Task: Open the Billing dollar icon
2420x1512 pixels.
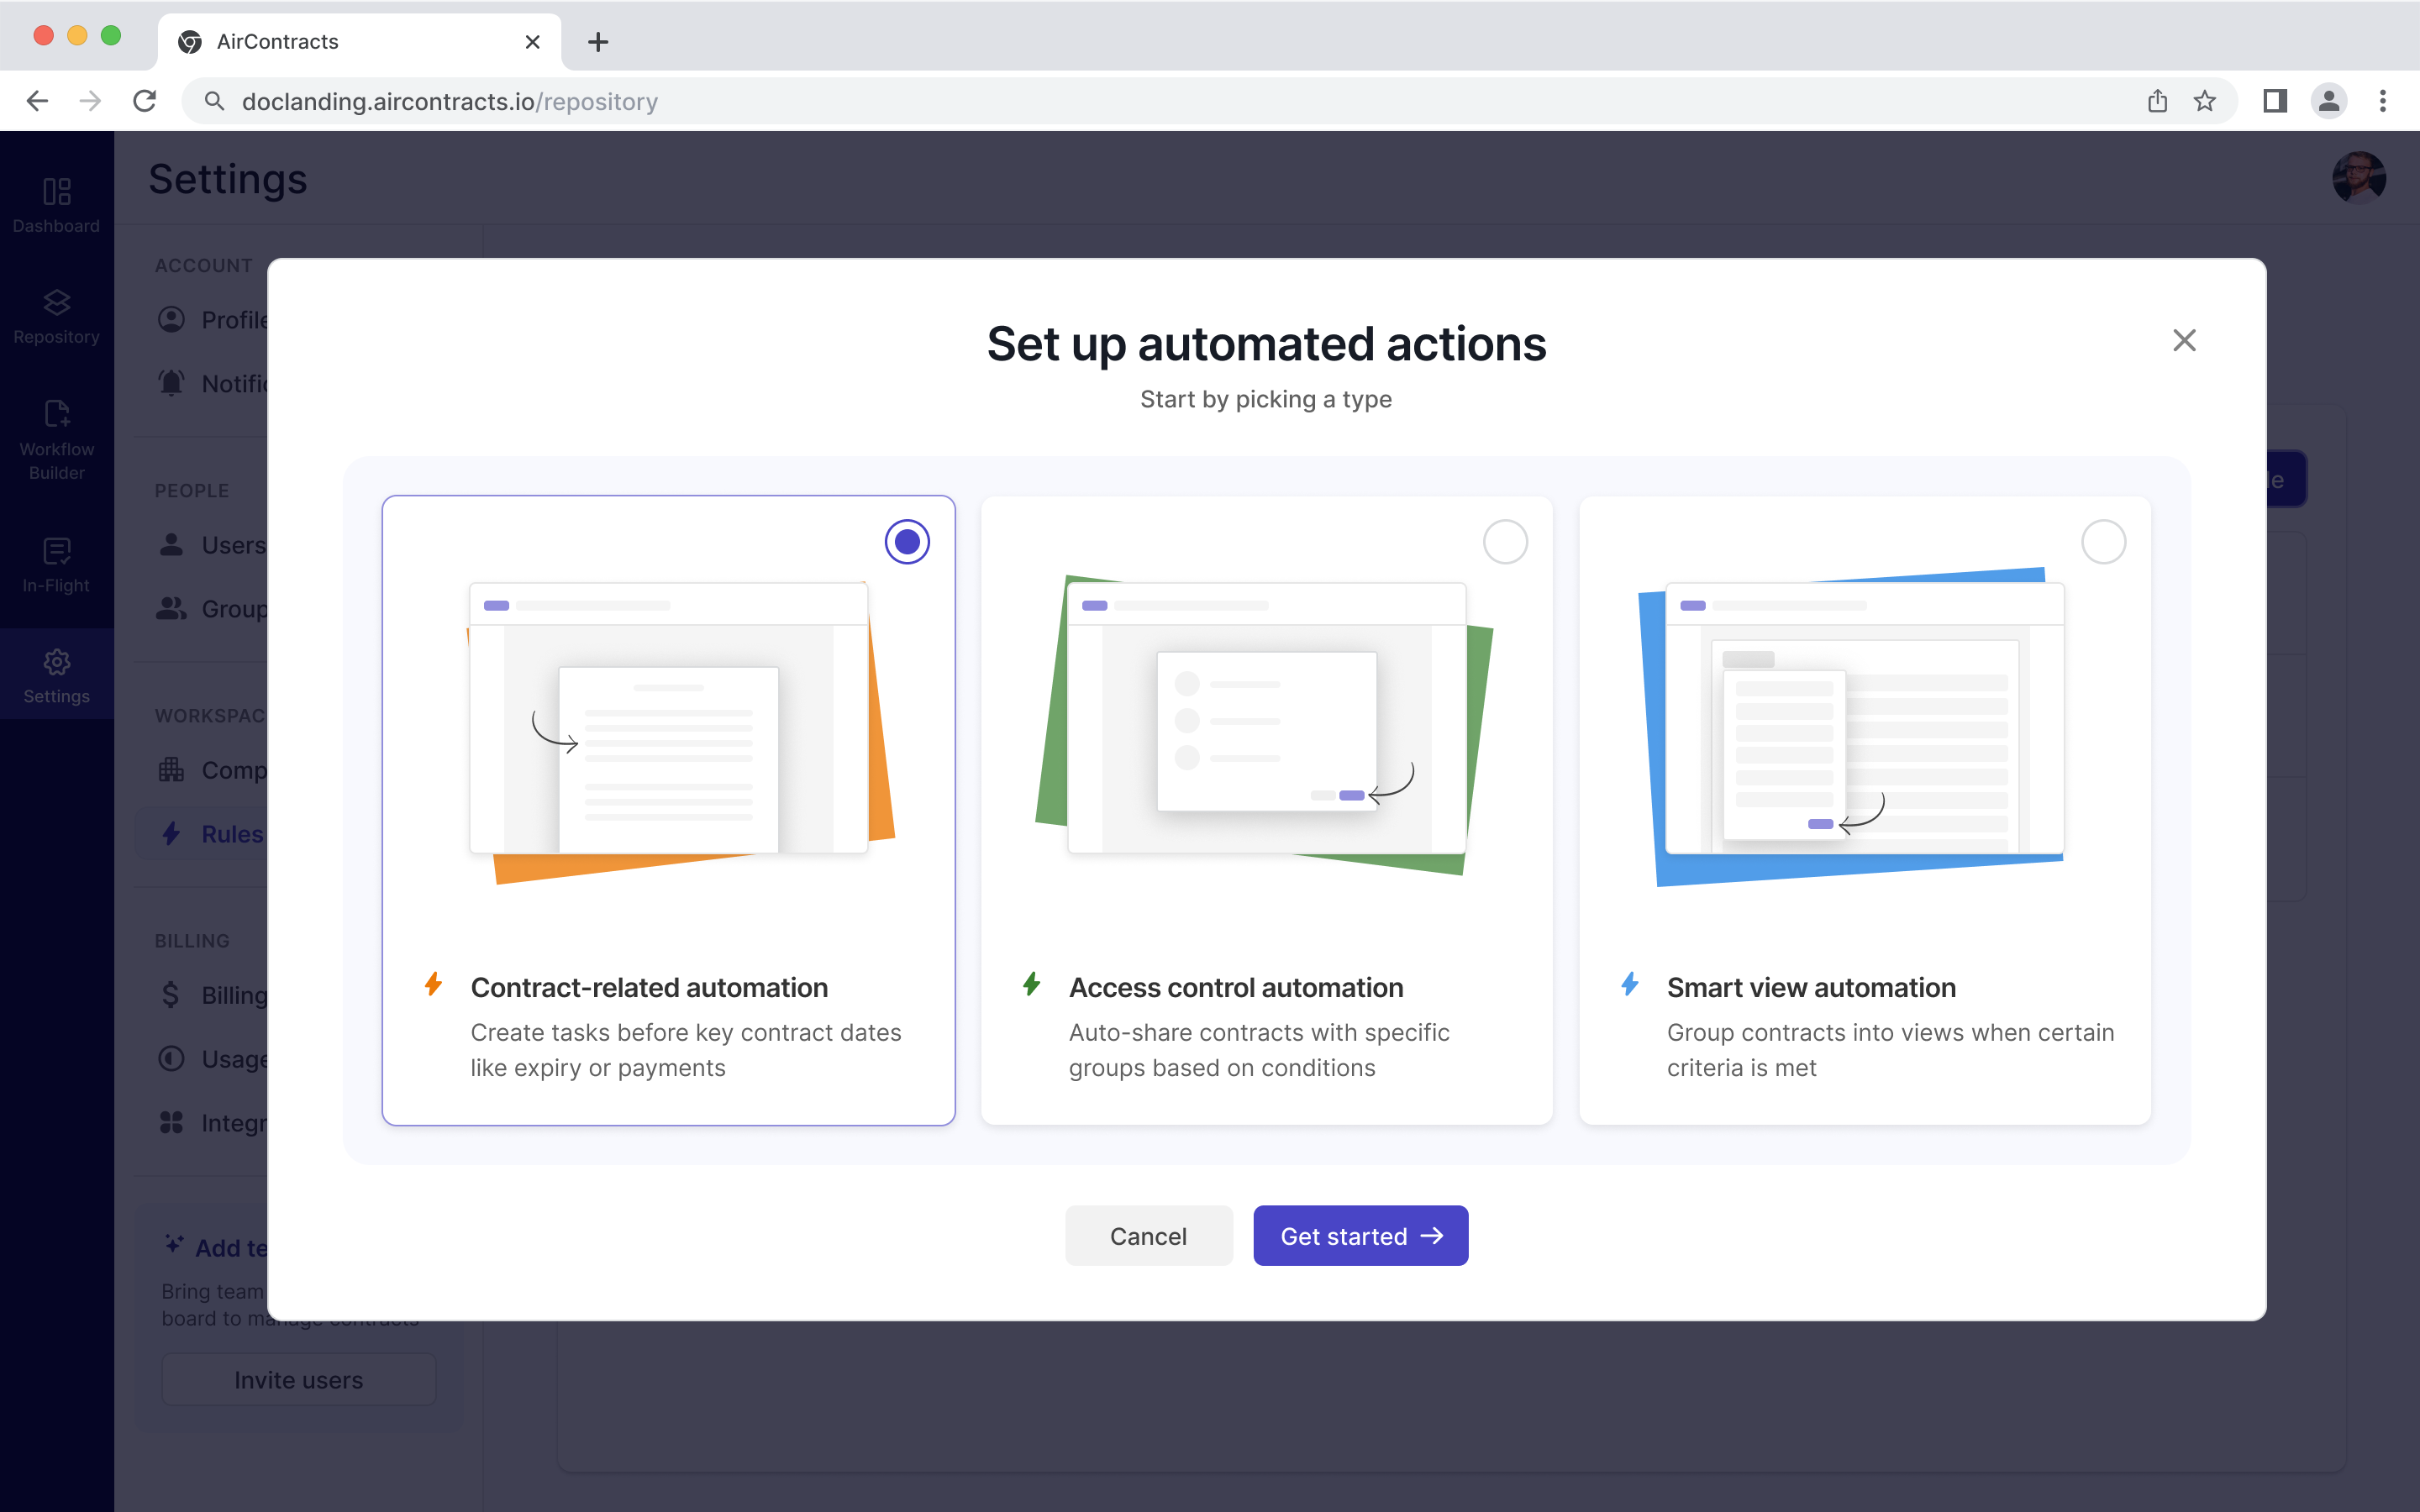Action: pos(170,995)
